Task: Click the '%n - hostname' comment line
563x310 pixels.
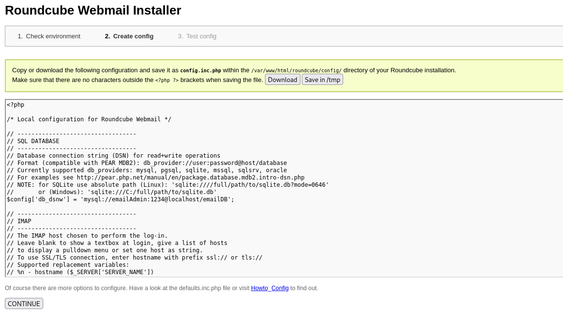Action: 80,272
